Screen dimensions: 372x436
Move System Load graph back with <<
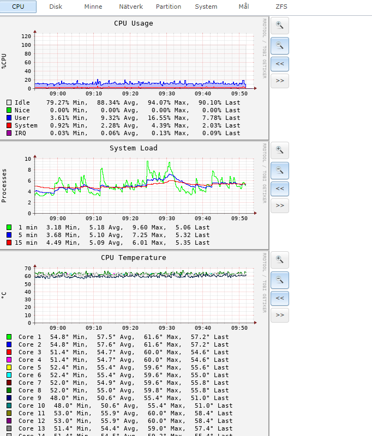(280, 189)
